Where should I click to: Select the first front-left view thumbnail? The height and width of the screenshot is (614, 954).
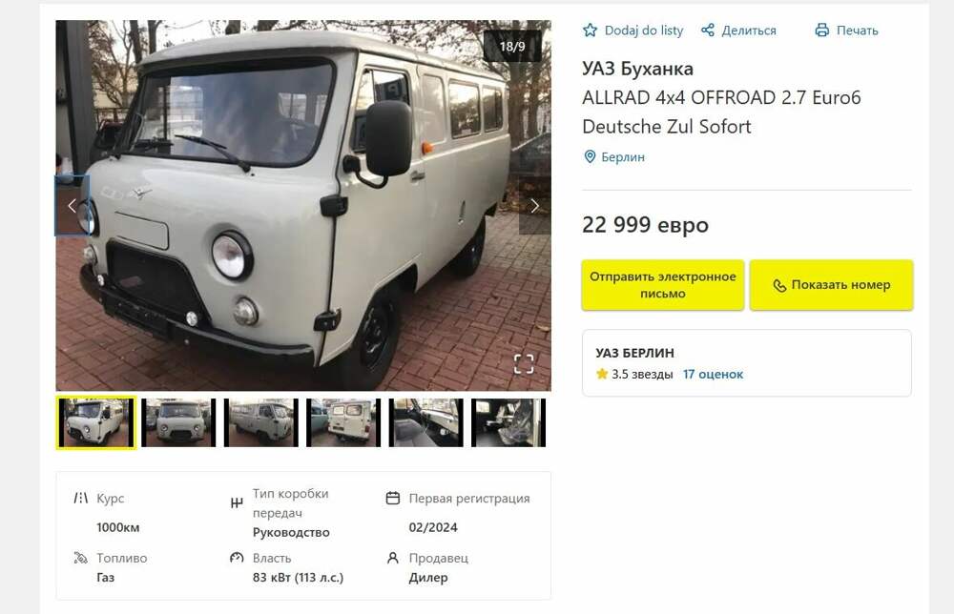tap(96, 422)
